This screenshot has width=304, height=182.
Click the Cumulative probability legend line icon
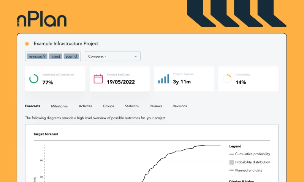click(x=231, y=154)
